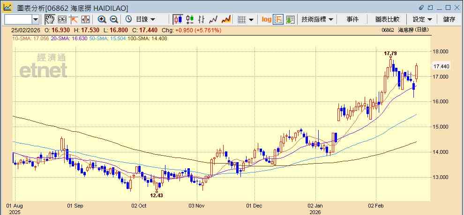Open the 技術指標 dropdown menu
464x215 pixels.
click(317, 20)
